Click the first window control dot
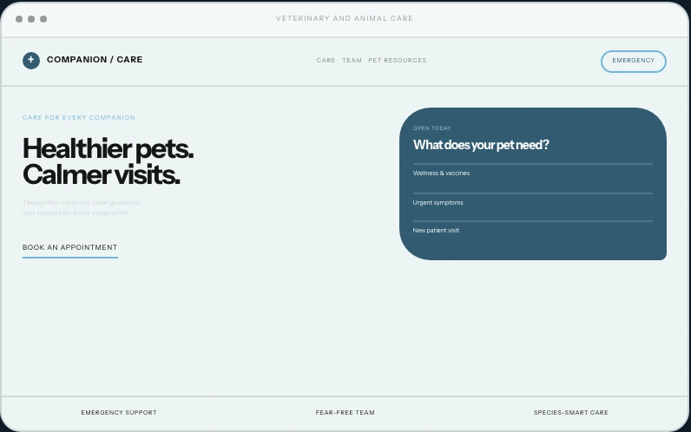 point(19,19)
